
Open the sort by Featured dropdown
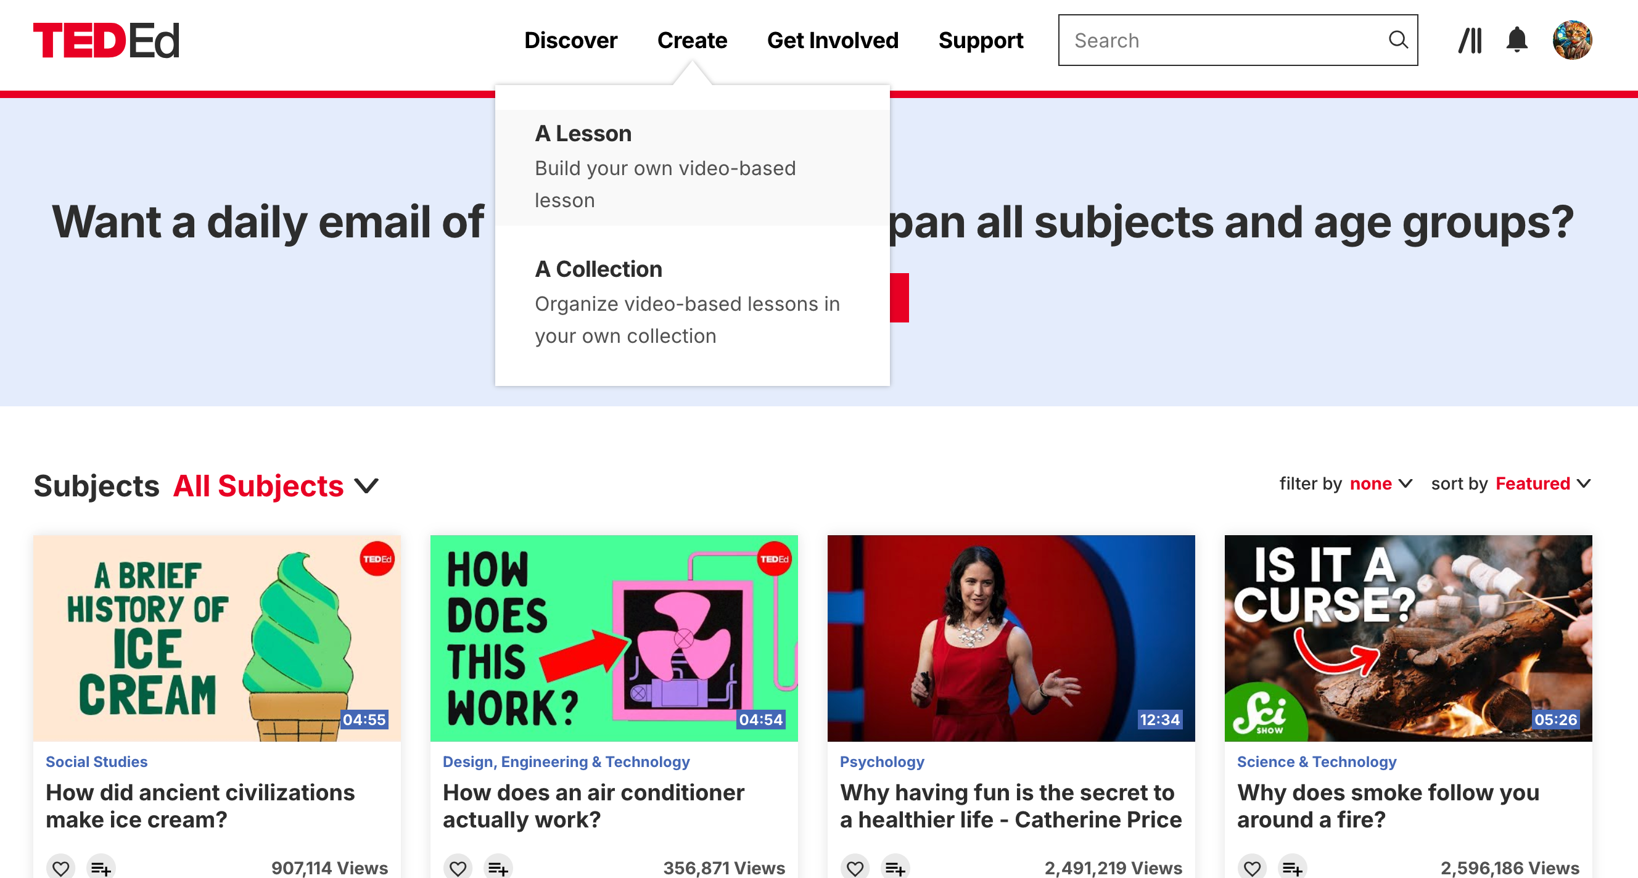(x=1542, y=484)
